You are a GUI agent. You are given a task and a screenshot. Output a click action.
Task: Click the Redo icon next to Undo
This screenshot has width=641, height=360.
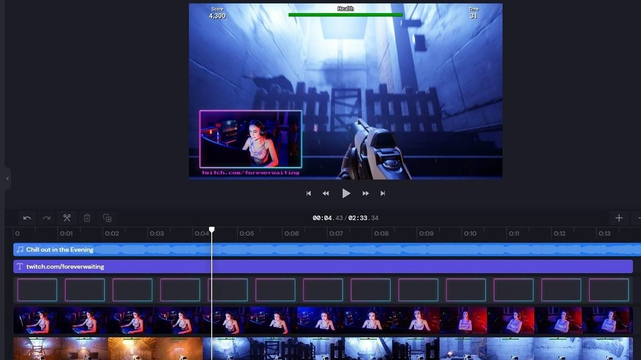tap(46, 218)
